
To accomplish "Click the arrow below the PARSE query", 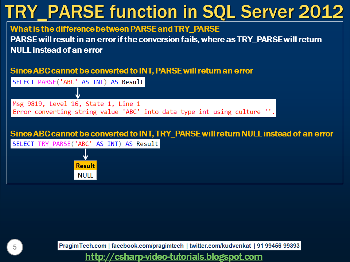I will pyautogui.click(x=78, y=92).
